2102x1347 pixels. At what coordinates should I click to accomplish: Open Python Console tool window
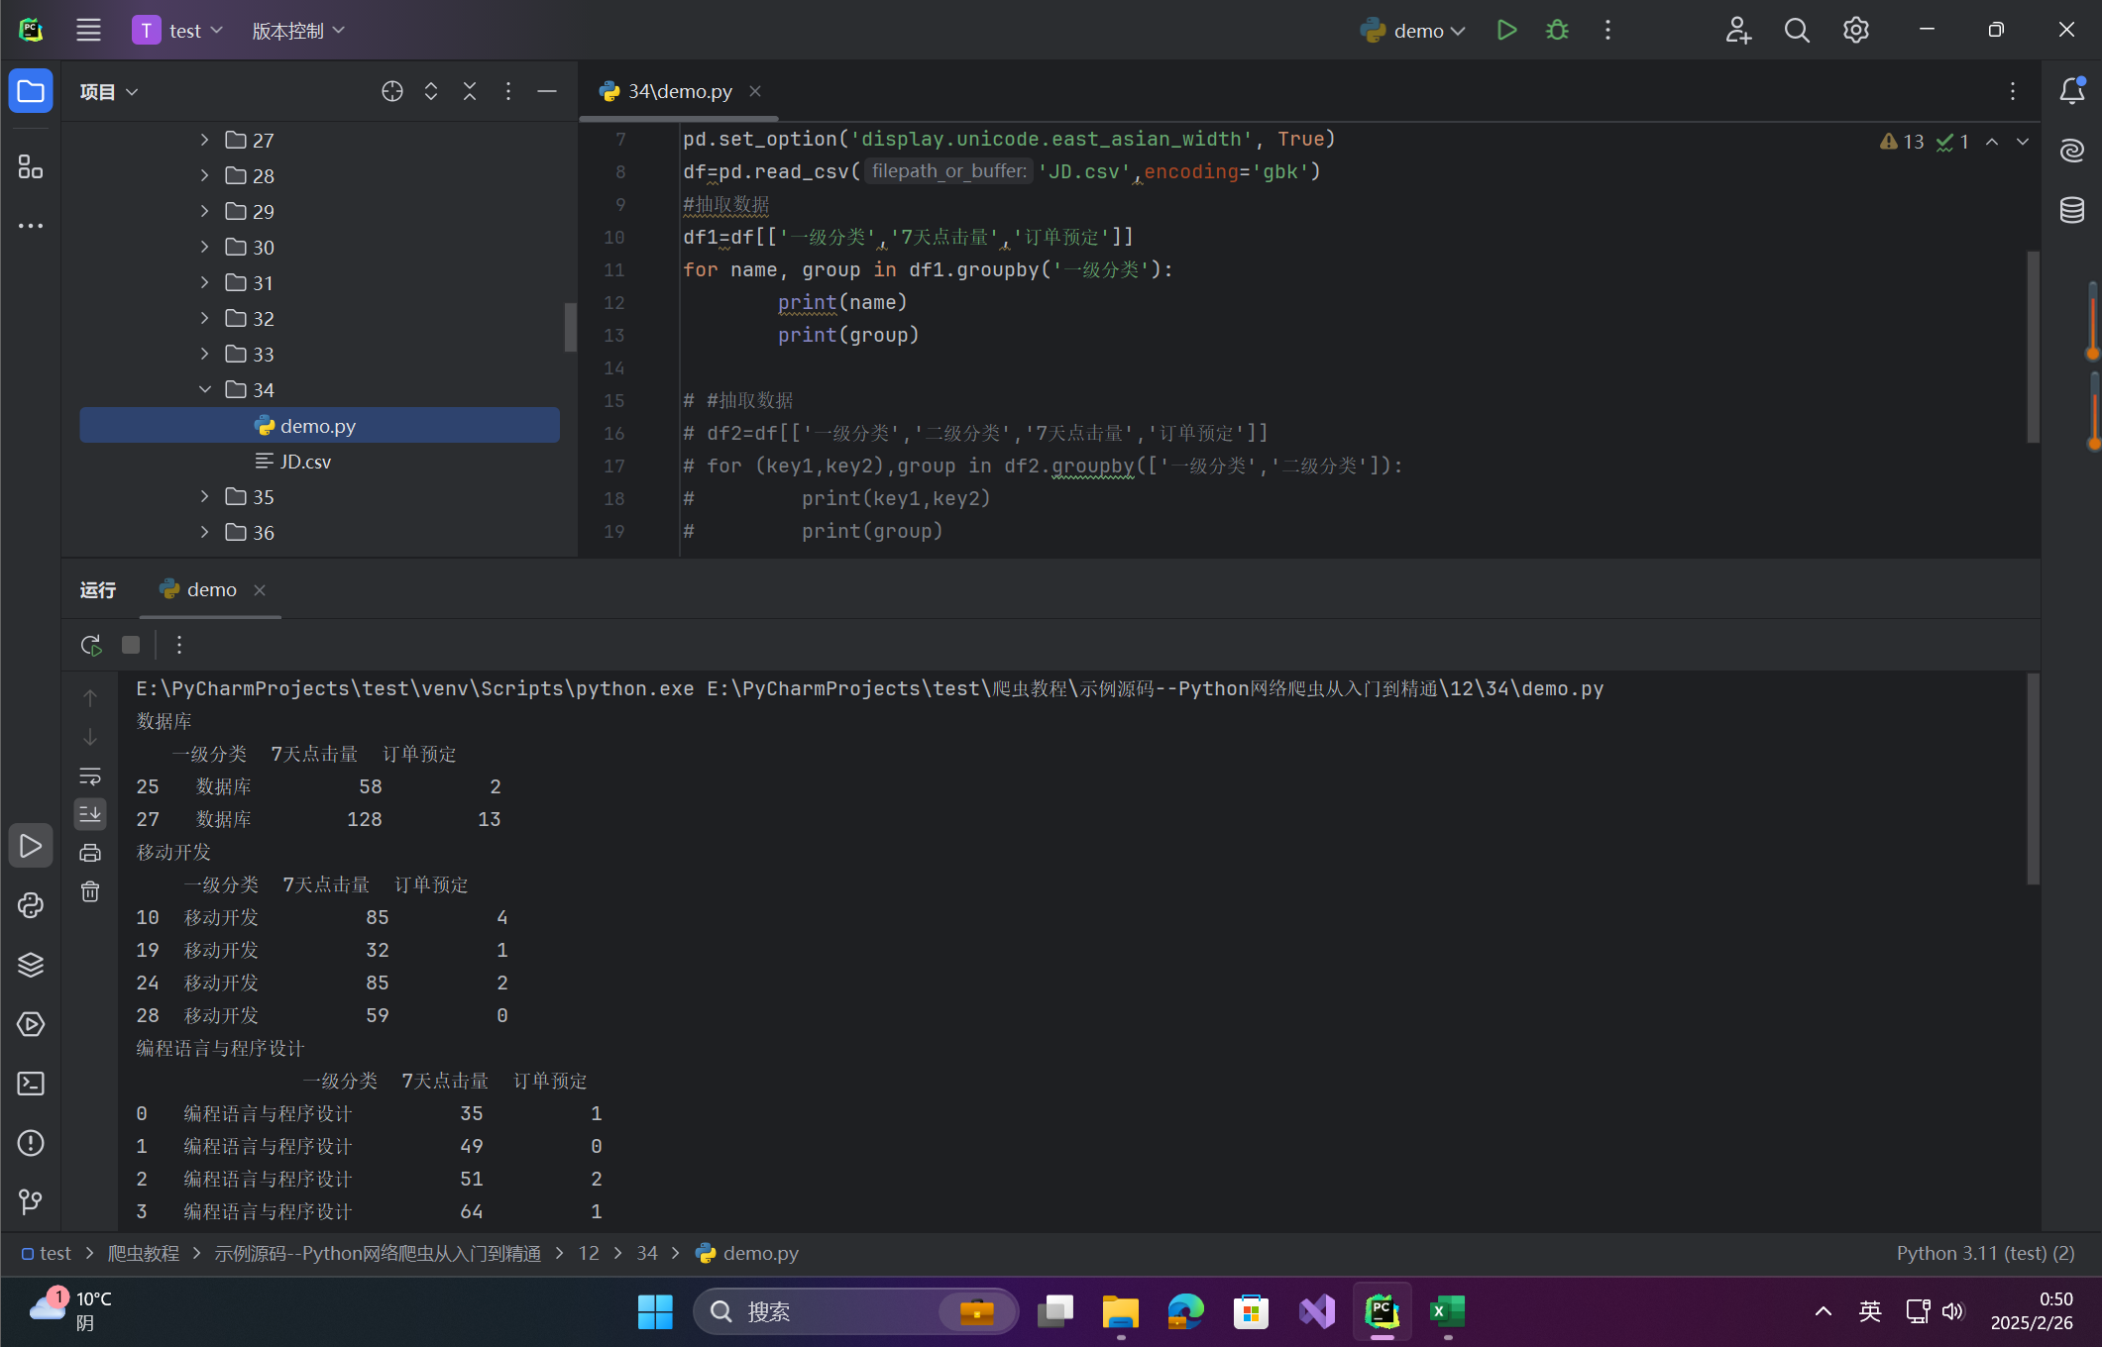(x=31, y=905)
